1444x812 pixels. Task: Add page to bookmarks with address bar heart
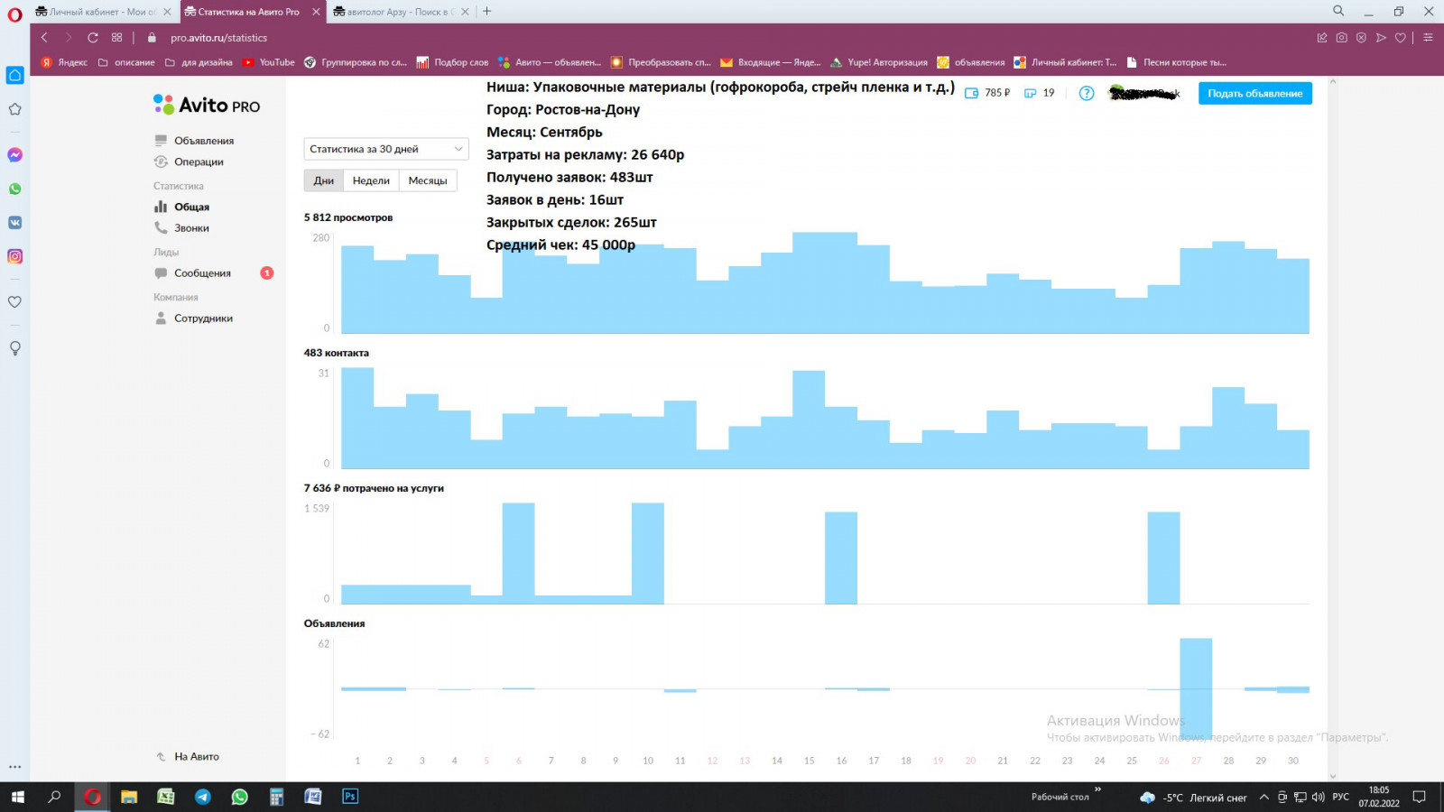point(1400,38)
